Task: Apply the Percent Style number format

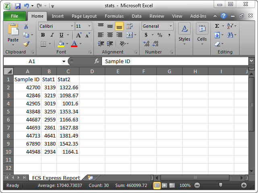Action: coord(160,35)
